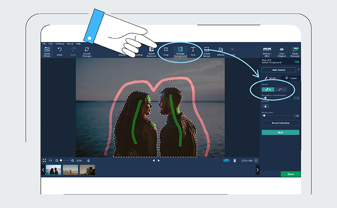Adjust the Brush size slider

coord(276,116)
